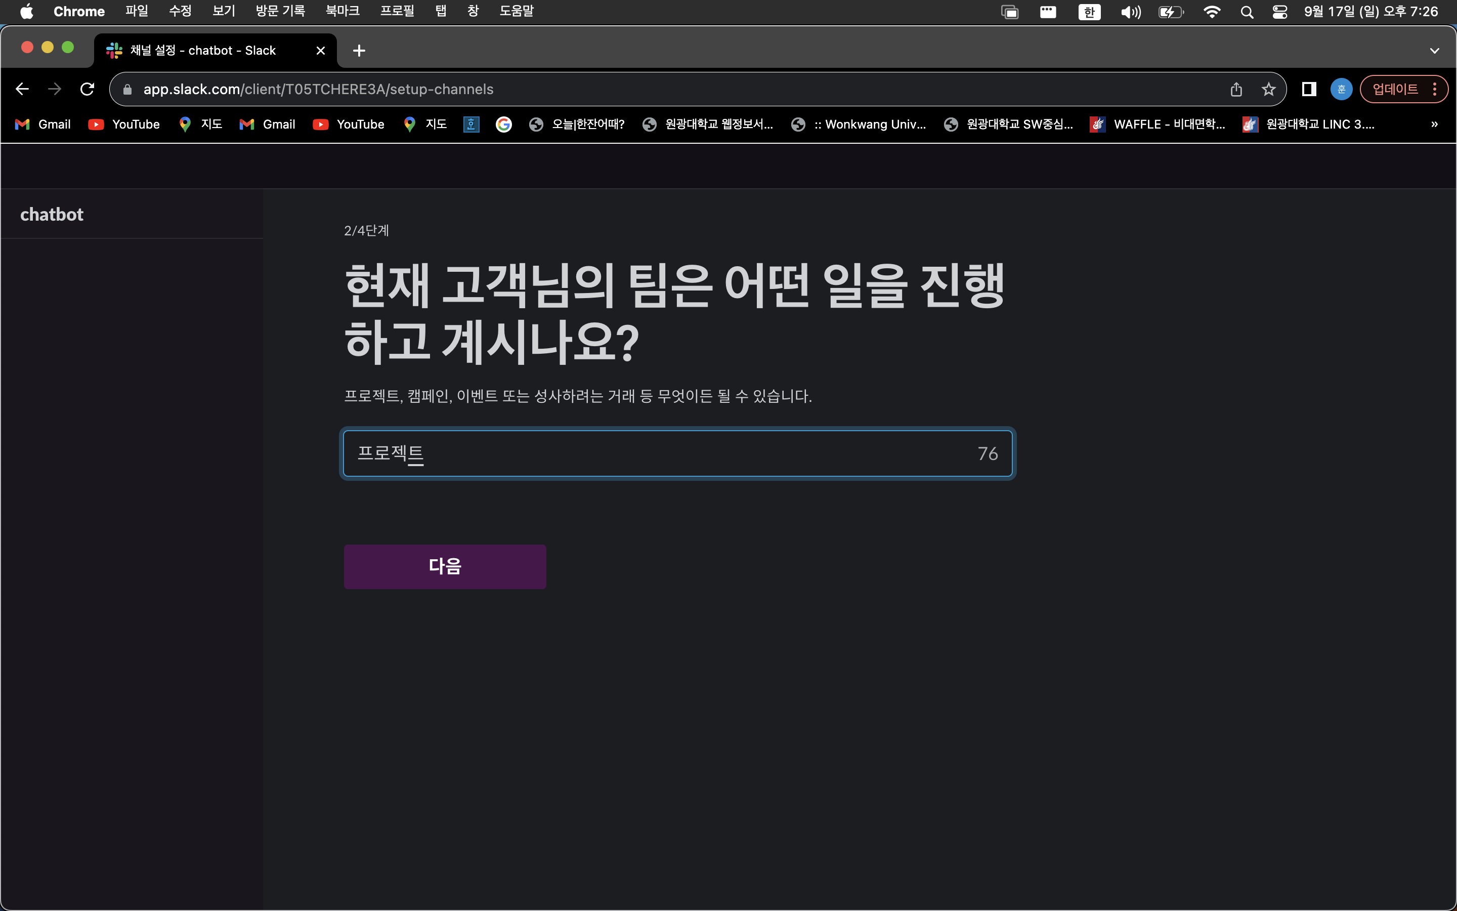Focus the 프로젝트 text input field
The image size is (1457, 911).
tap(677, 453)
